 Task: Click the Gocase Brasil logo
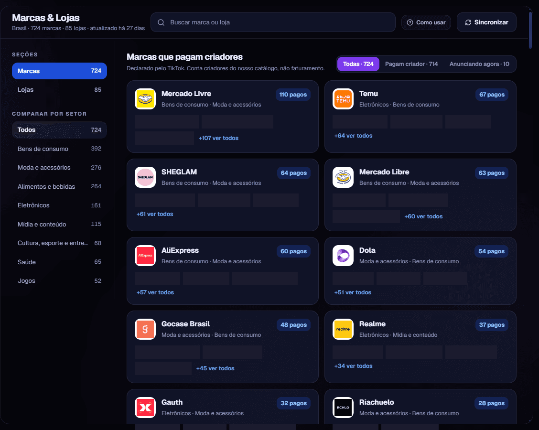click(x=145, y=329)
